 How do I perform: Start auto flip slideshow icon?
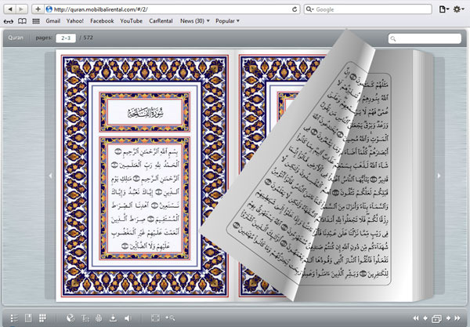point(437,318)
